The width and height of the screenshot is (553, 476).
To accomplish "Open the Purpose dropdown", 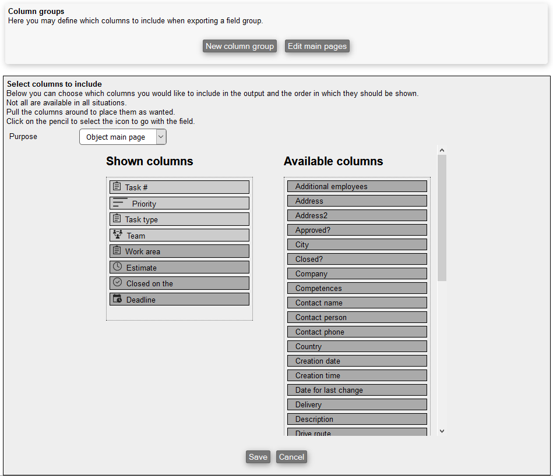I will coord(123,137).
